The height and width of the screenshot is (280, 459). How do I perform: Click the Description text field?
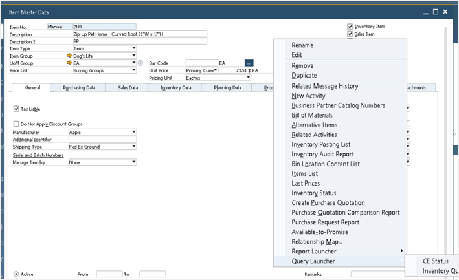coord(140,34)
